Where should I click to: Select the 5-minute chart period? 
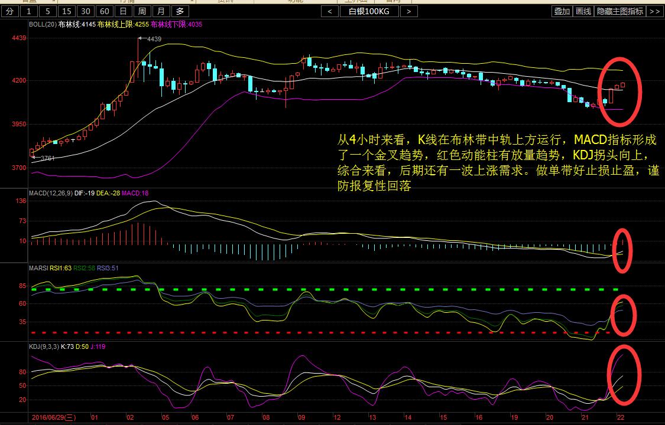click(47, 11)
